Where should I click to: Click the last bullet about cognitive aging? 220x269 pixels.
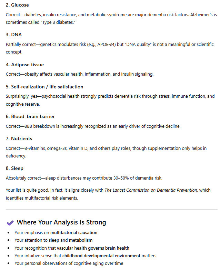tap(69, 263)
